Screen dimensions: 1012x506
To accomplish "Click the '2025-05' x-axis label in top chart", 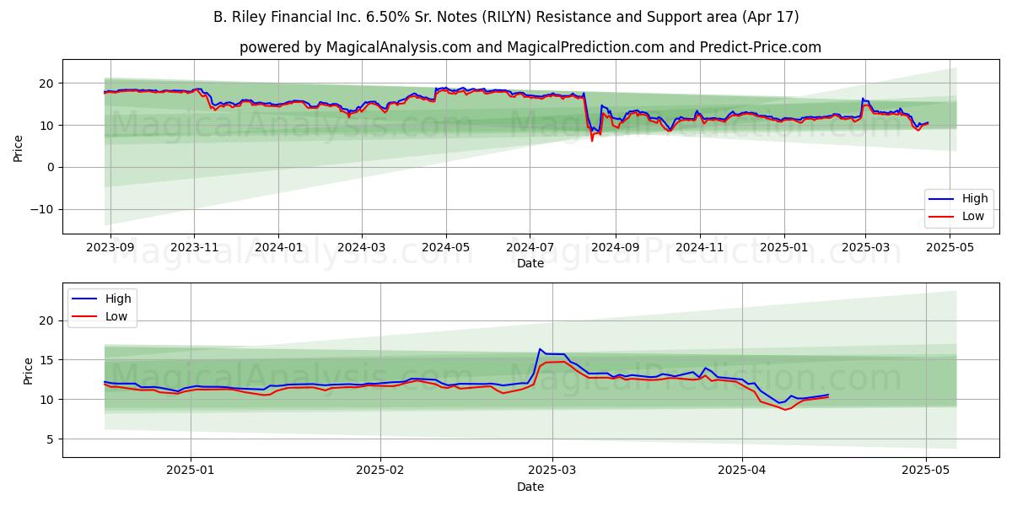I will click(x=949, y=247).
